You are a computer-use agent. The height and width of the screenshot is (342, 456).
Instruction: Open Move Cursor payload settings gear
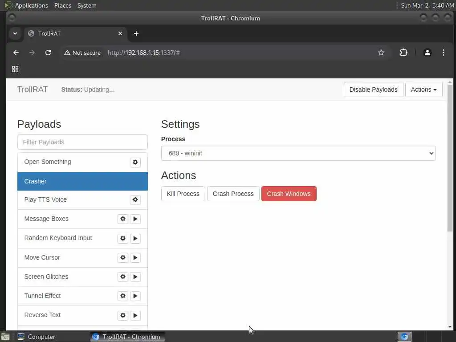point(123,257)
